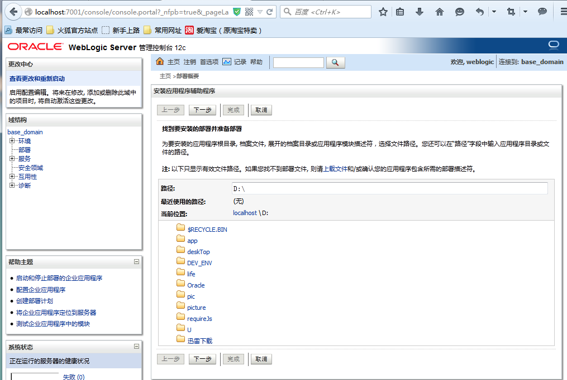
Task: Collapse the 系统状态 panel
Action: pos(136,347)
